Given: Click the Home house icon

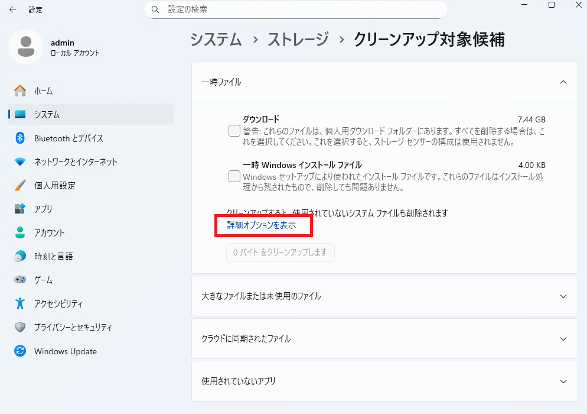Looking at the screenshot, I should click(20, 90).
